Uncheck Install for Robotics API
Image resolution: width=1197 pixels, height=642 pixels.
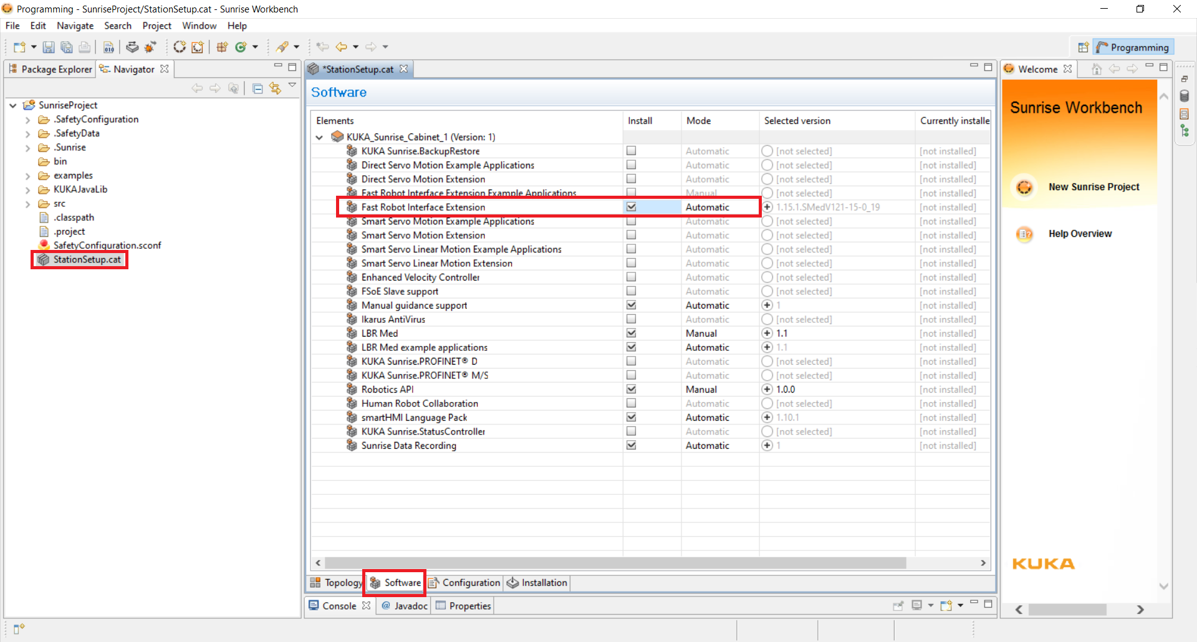(x=631, y=389)
